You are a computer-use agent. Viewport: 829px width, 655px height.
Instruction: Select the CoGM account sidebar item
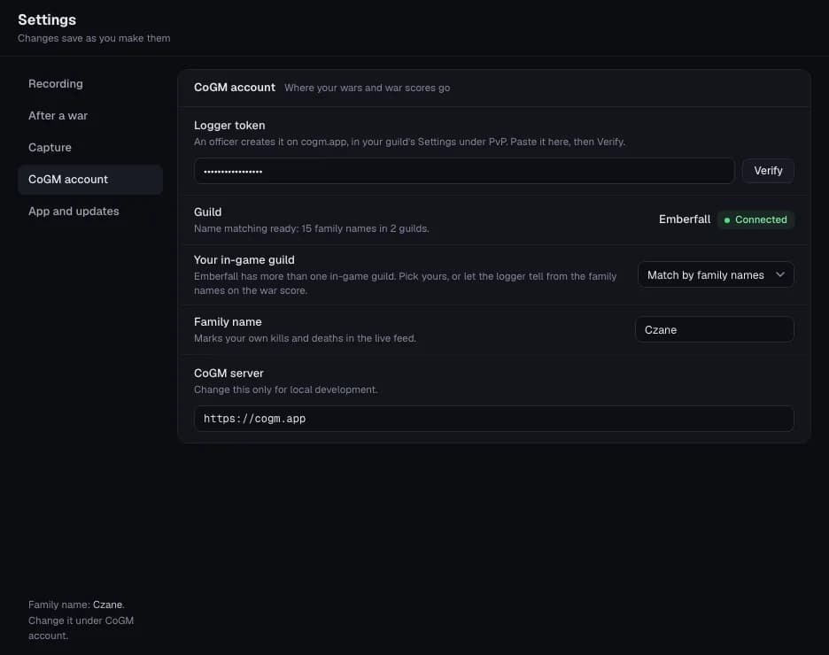coord(89,180)
